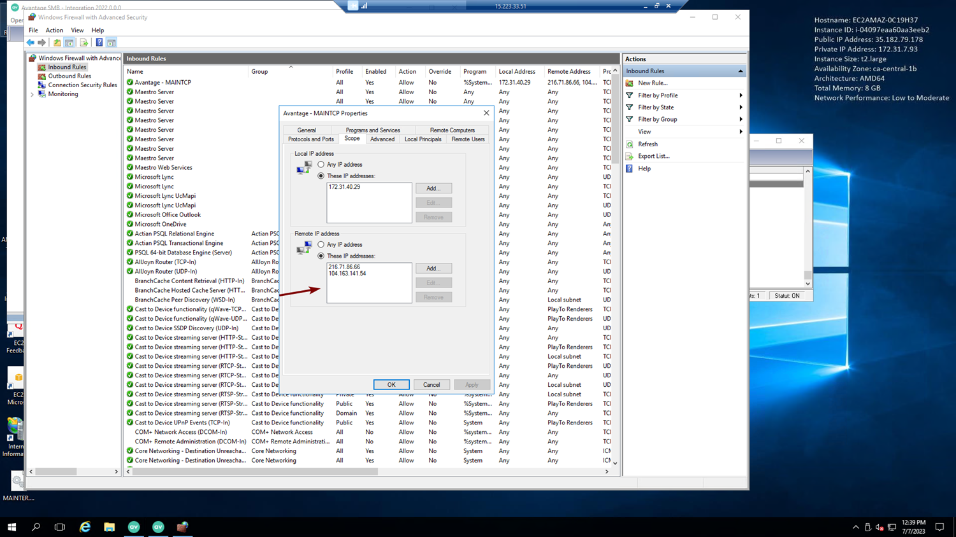Close the MAINTCP Properties dialog
The image size is (956, 537).
486,113
